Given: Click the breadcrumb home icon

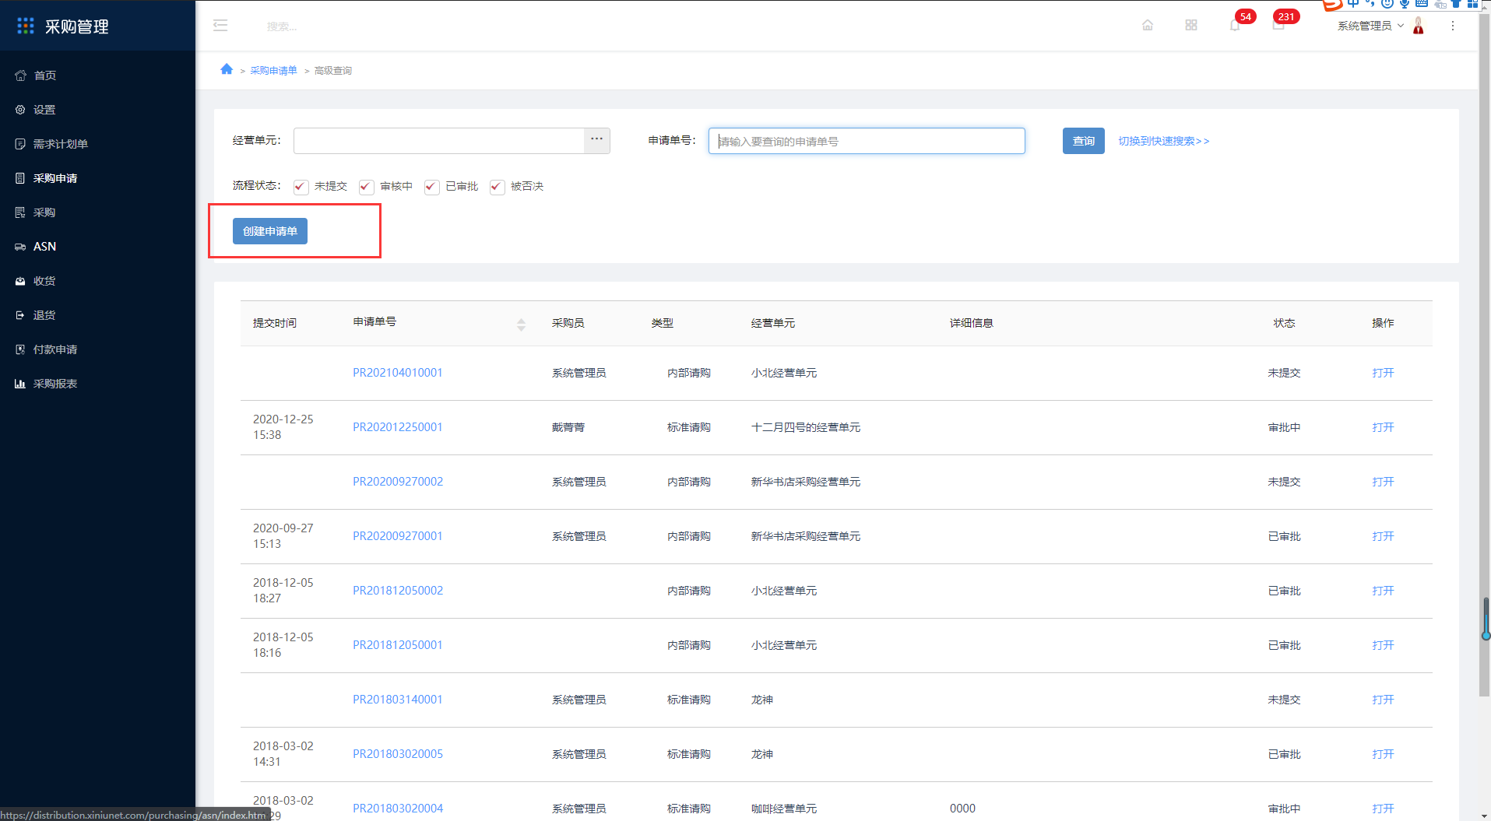Looking at the screenshot, I should pyautogui.click(x=227, y=69).
